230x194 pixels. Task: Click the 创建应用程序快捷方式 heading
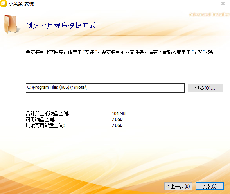coord(61,25)
